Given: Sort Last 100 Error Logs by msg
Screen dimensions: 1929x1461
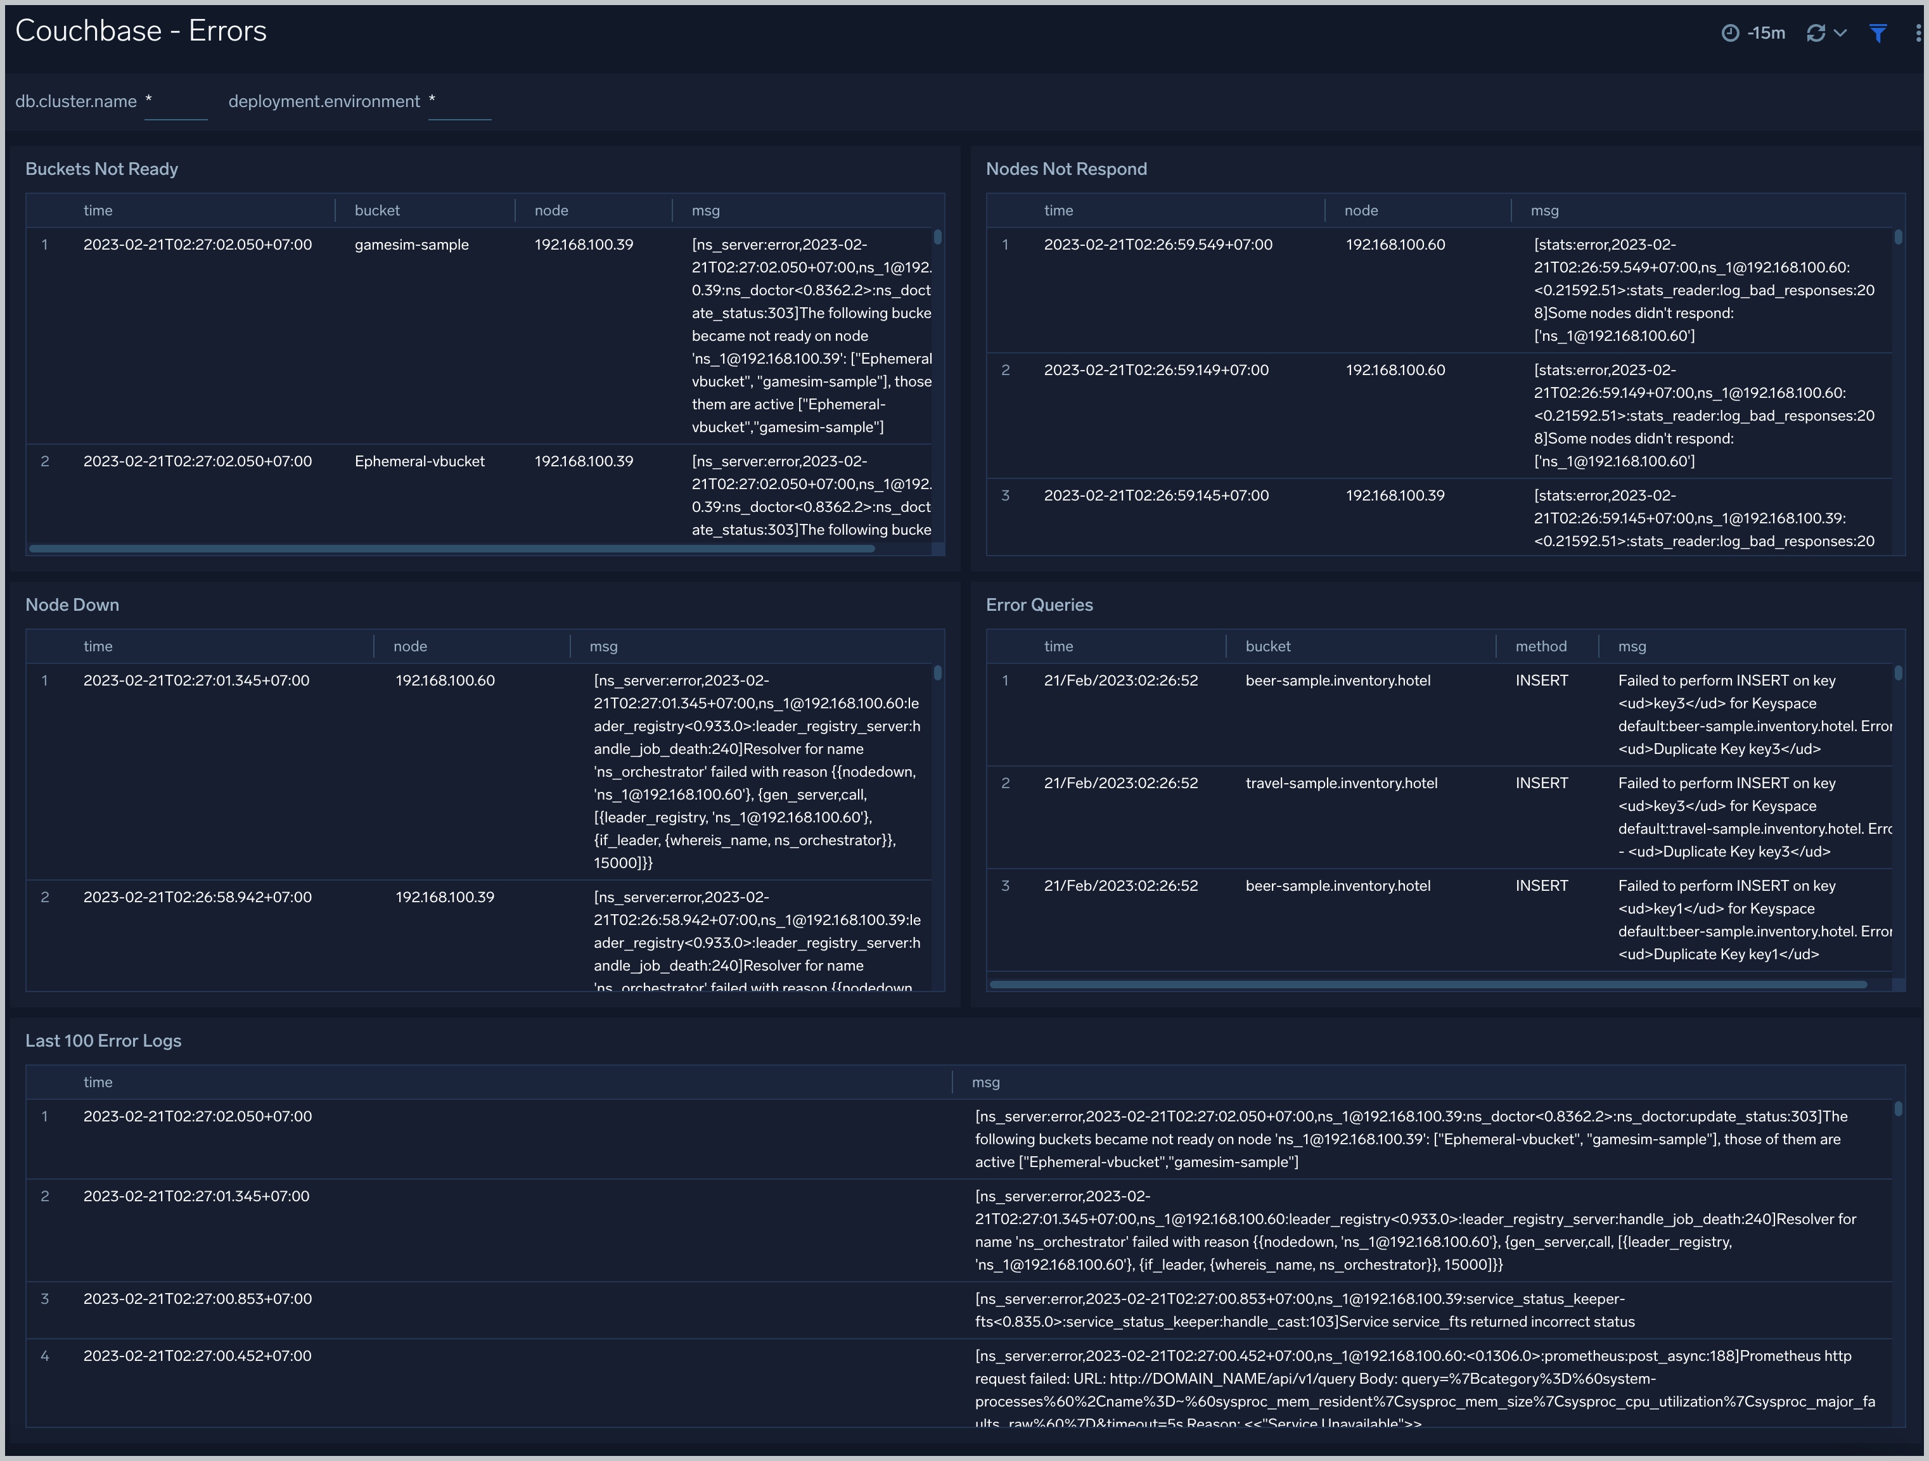Looking at the screenshot, I should [985, 1081].
